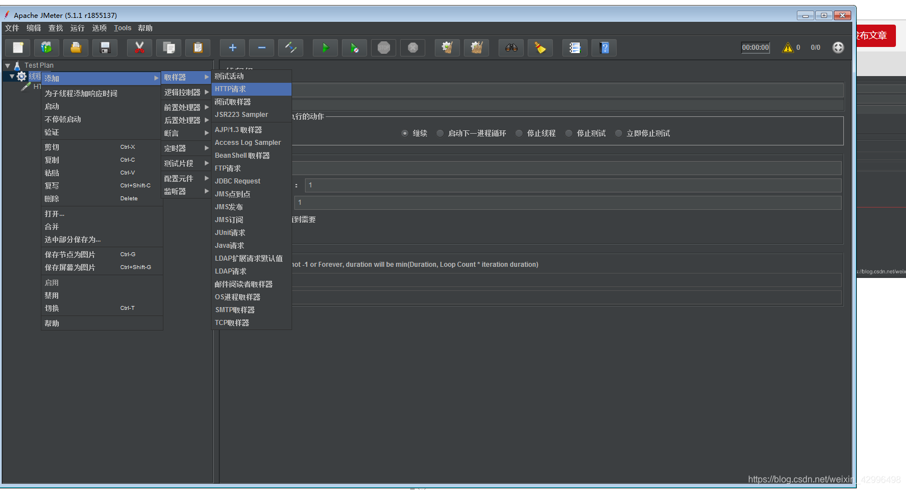Click the Test Plan flask icon
906x490 pixels.
pyautogui.click(x=17, y=65)
